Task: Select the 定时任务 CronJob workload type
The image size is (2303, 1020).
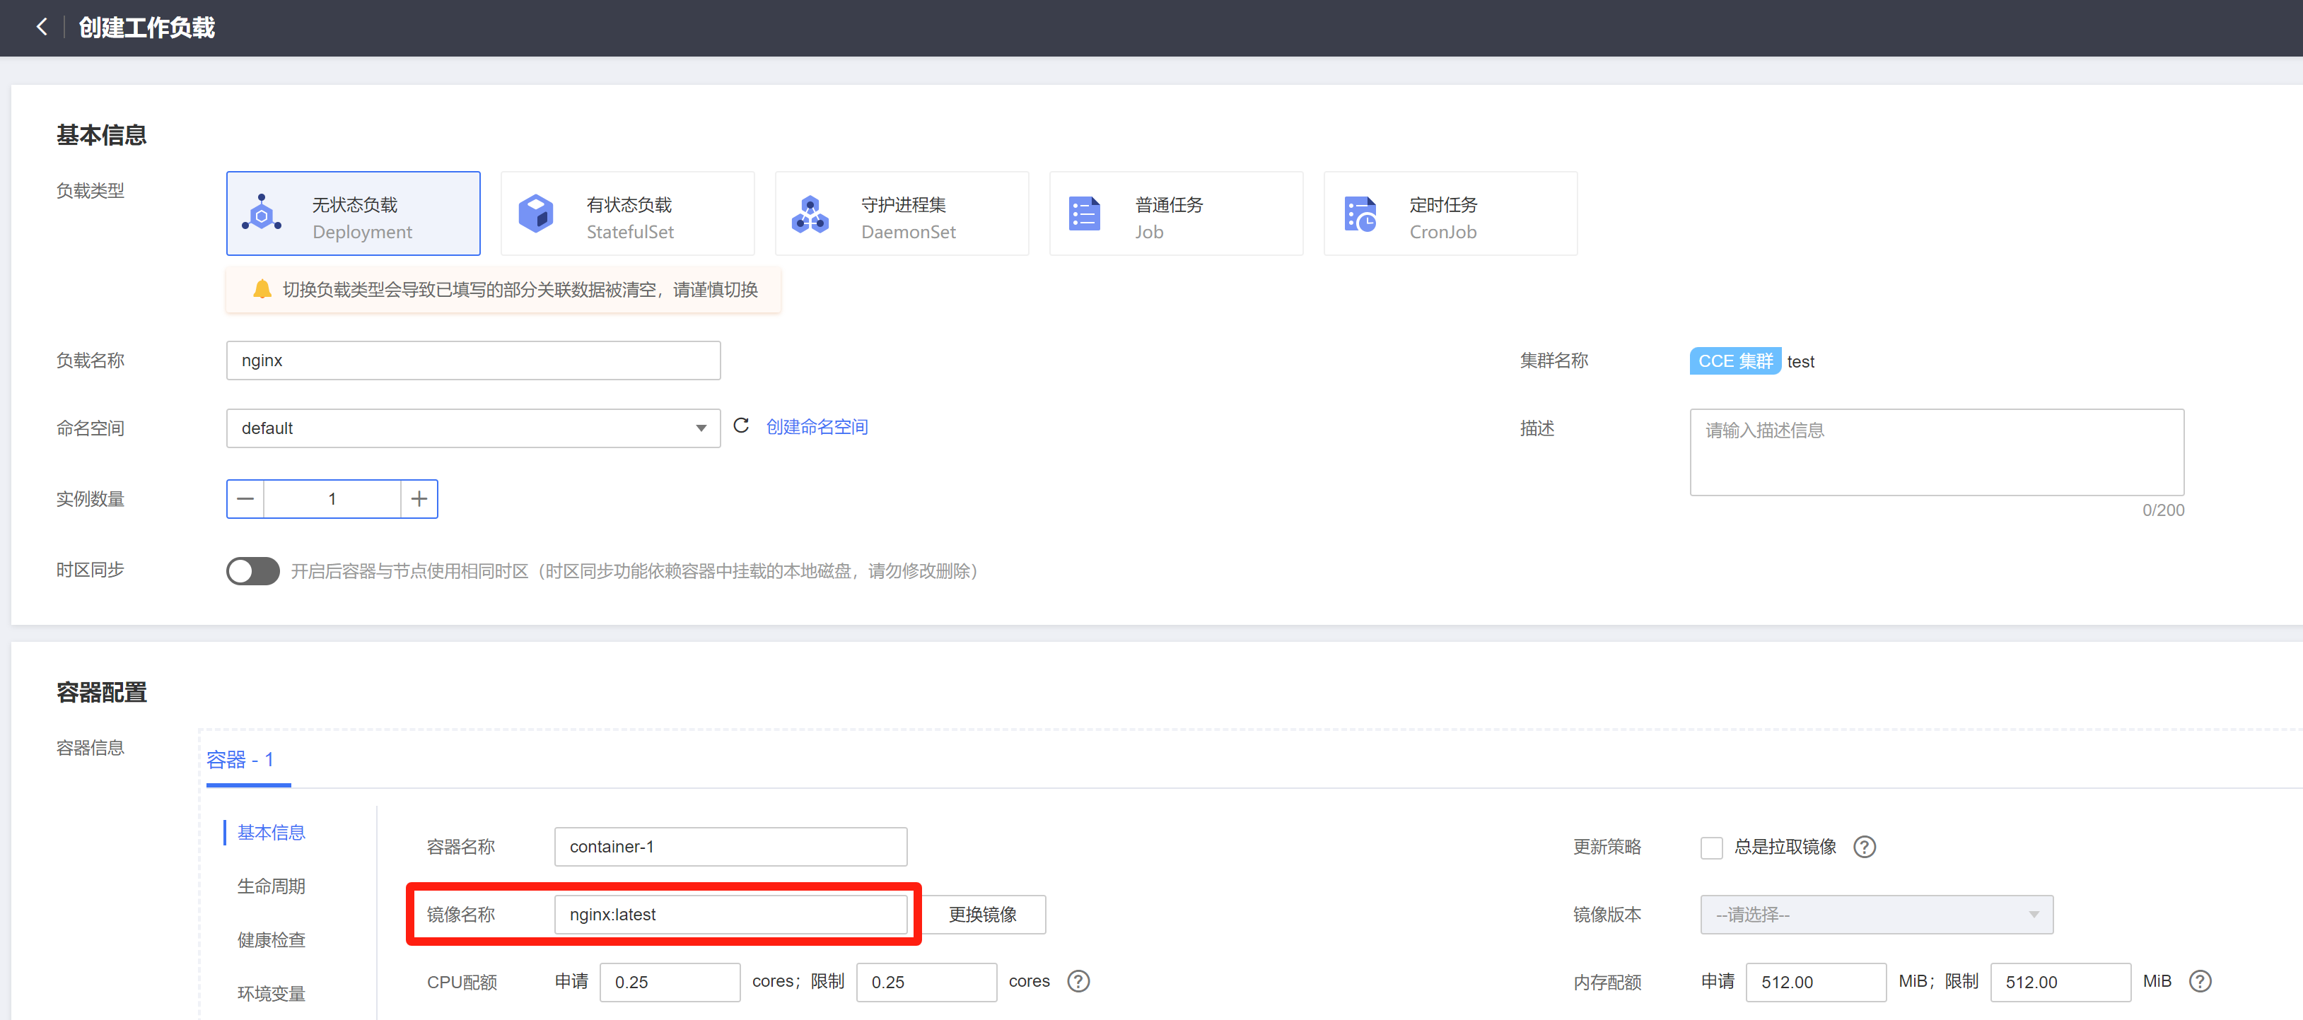Action: (x=1450, y=213)
